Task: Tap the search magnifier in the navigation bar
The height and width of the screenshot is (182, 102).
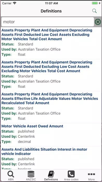Action: [x=94, y=11]
